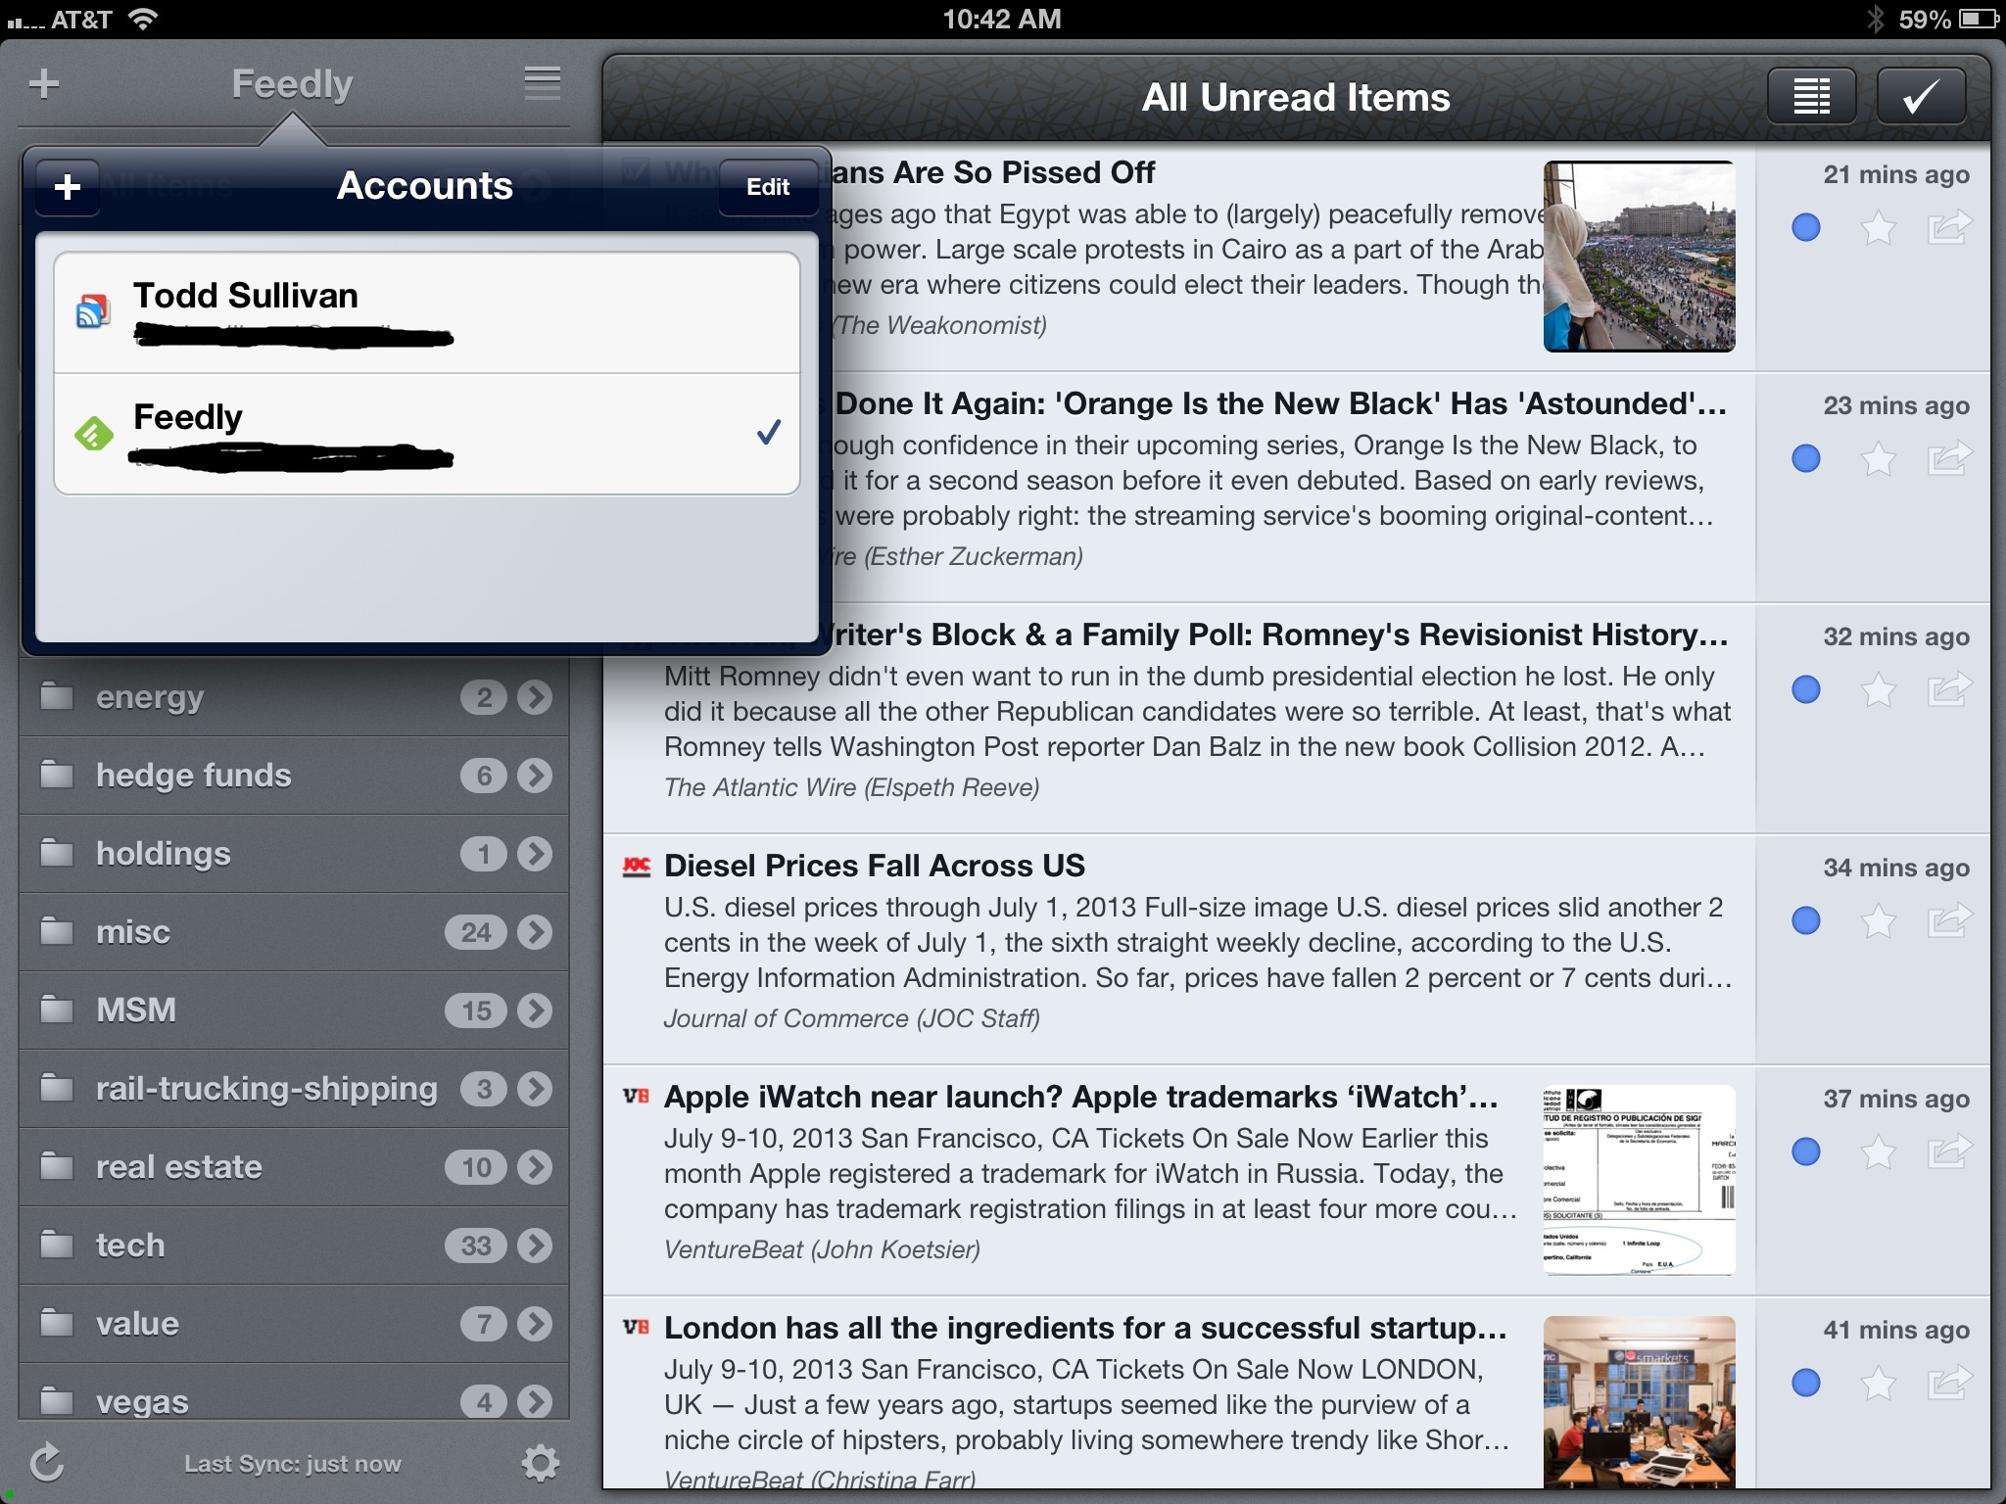Screen dimensions: 2006x1504
Task: Open the MSM folder
Action: [x=137, y=1010]
